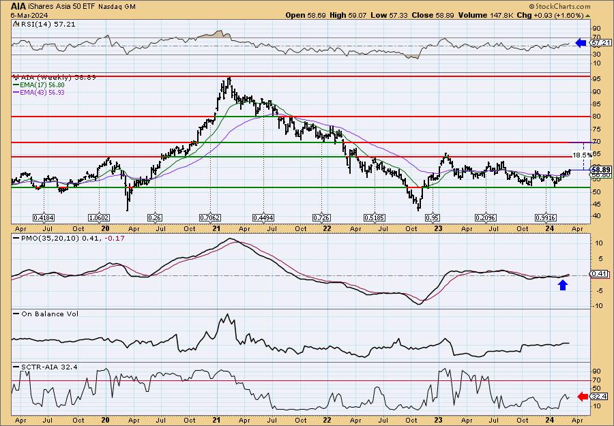This screenshot has height=426, width=614.
Task: Click the 0.26 cycle label
Action: [155, 217]
